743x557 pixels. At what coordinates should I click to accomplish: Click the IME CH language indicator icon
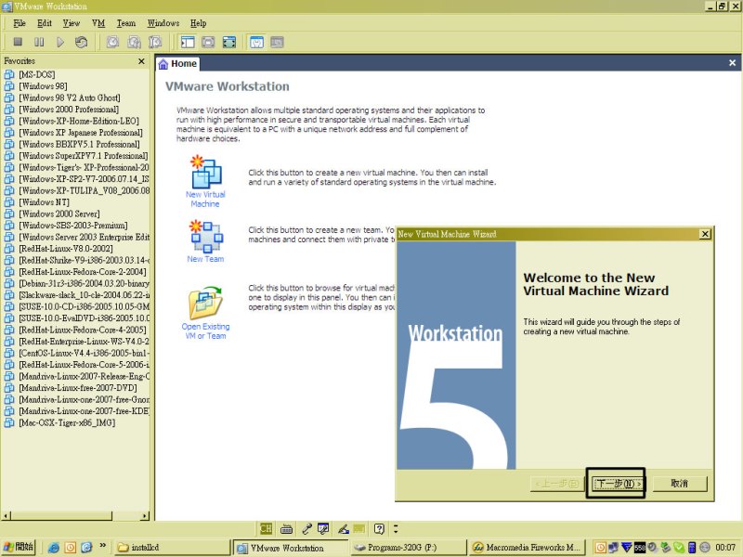point(266,528)
